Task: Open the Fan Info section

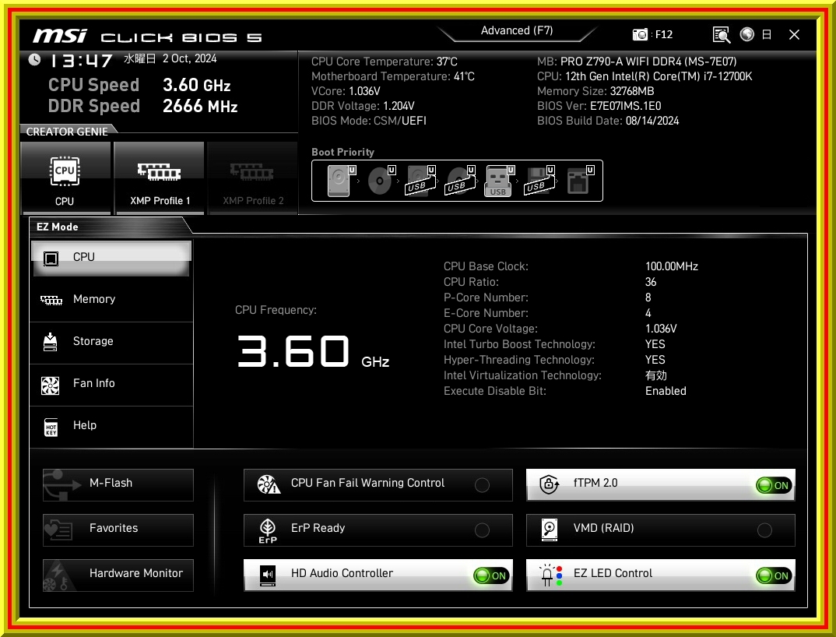Action: [111, 384]
